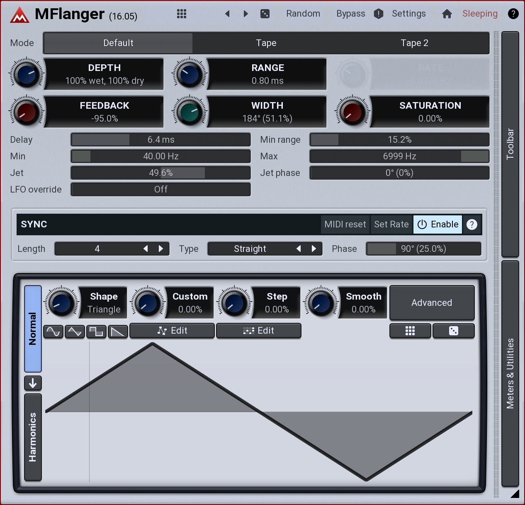Click the MIDI reset button

pos(345,224)
